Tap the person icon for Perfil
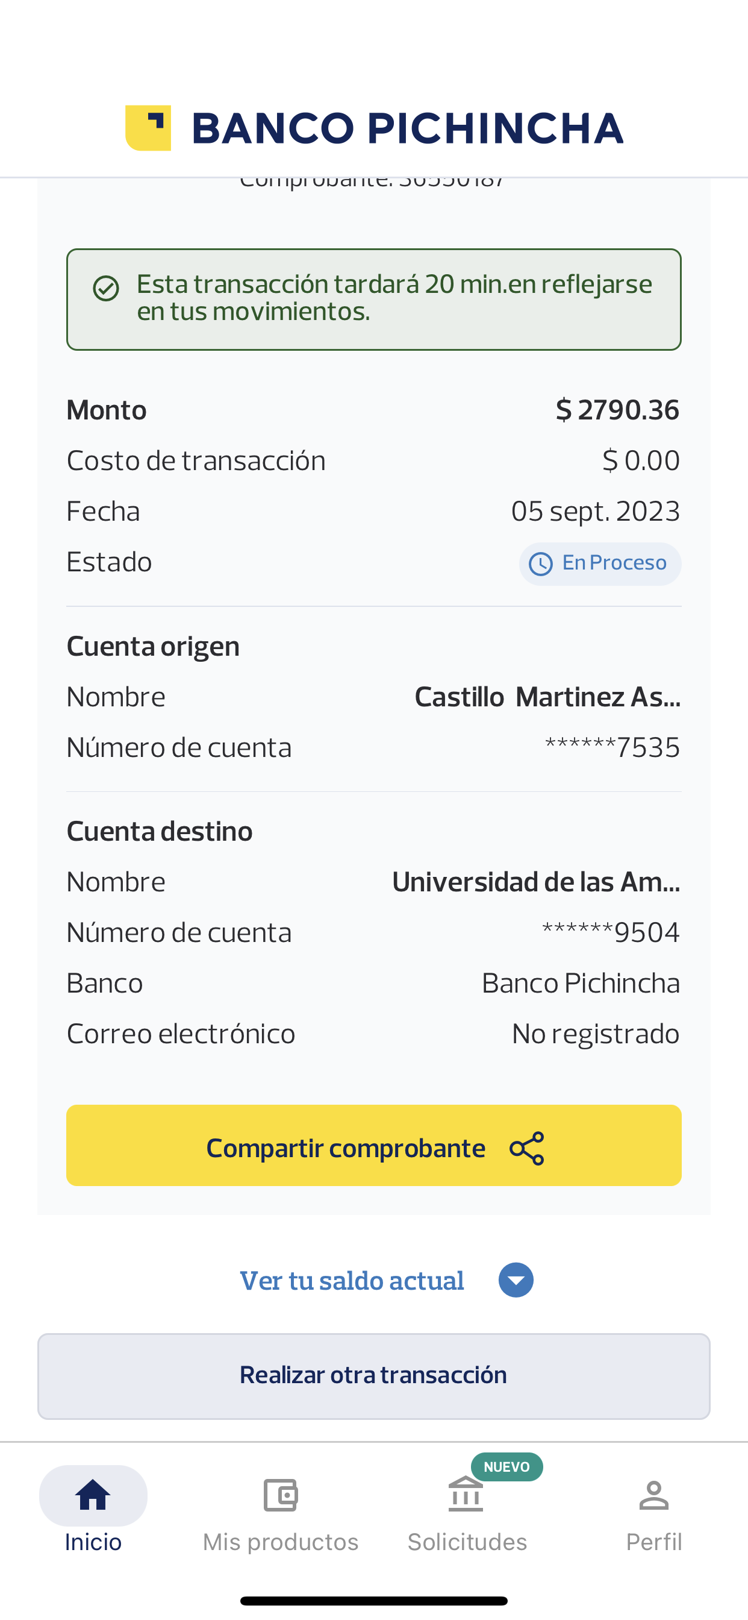The height and width of the screenshot is (1620, 748). point(653,1495)
